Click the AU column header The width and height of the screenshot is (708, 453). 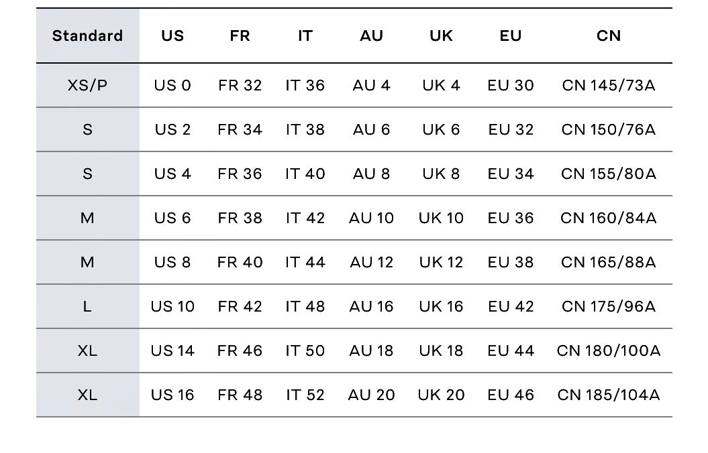371,36
